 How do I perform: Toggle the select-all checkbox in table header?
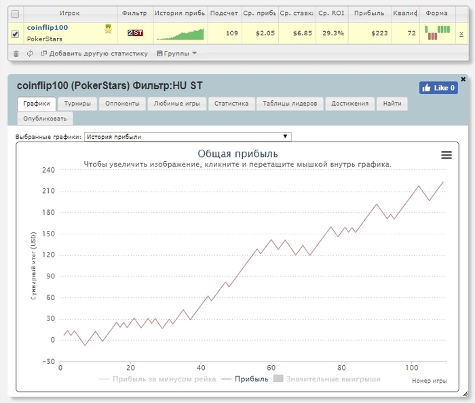15,14
